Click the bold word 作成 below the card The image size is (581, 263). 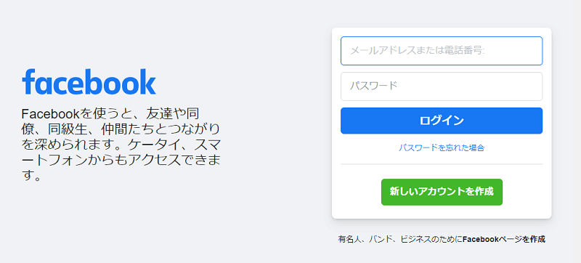point(538,239)
